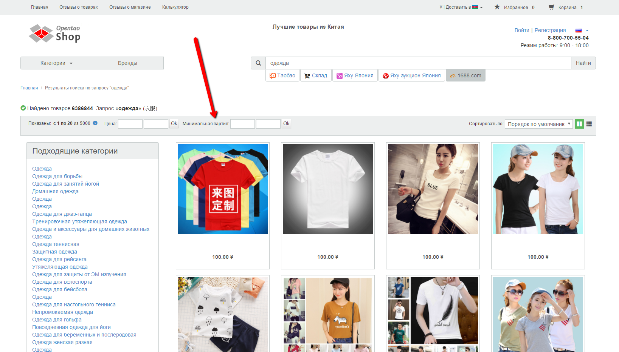Image resolution: width=619 pixels, height=352 pixels.
Task: Click the info icon next to shown count
Action: 95,123
